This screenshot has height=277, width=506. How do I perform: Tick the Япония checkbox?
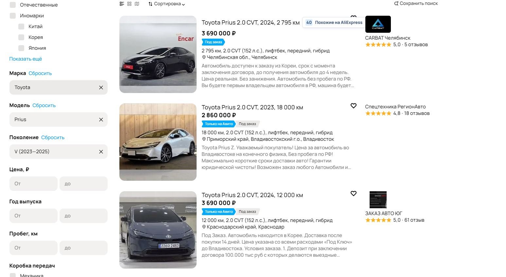tap(21, 48)
